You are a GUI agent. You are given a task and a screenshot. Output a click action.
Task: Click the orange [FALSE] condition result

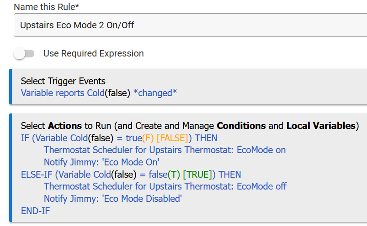(x=175, y=138)
